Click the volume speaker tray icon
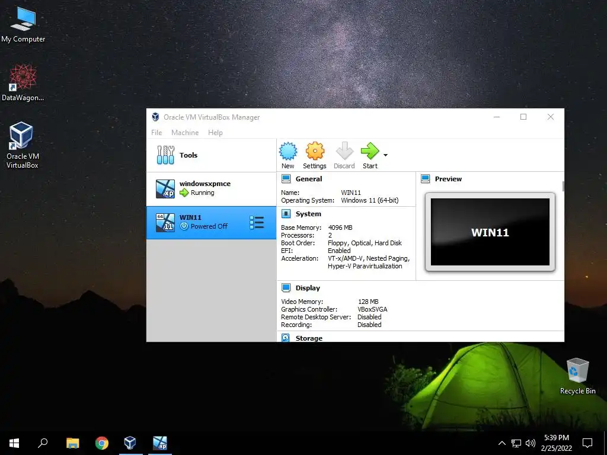This screenshot has height=455, width=607. [x=531, y=443]
